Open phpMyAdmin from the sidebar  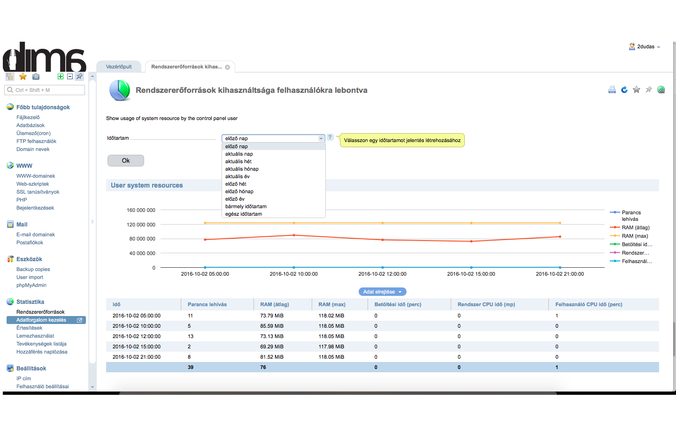[31, 285]
